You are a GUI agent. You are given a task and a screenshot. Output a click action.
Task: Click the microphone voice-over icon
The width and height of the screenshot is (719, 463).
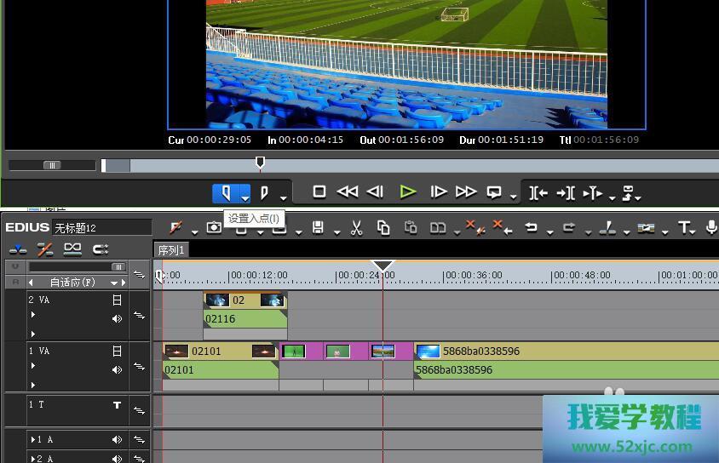(712, 228)
